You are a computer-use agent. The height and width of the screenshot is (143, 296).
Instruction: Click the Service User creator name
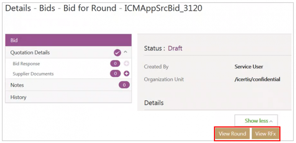coord(249,67)
